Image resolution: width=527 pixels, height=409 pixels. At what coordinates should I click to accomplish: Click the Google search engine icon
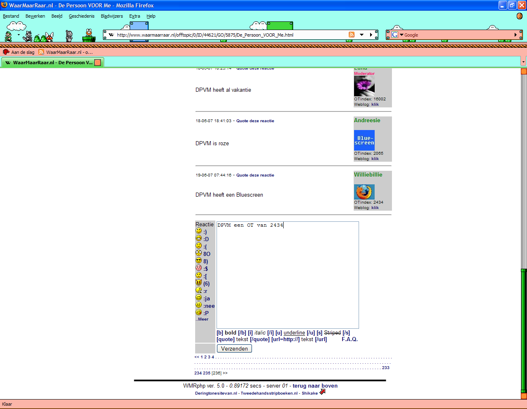395,35
